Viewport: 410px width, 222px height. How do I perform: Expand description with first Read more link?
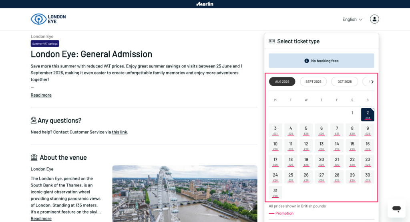(41, 95)
